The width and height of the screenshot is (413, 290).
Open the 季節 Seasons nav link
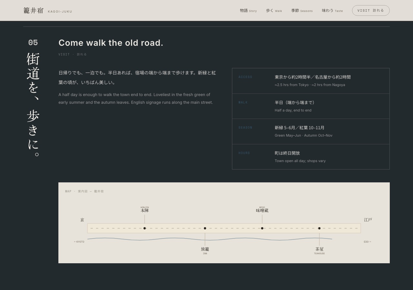[302, 11]
